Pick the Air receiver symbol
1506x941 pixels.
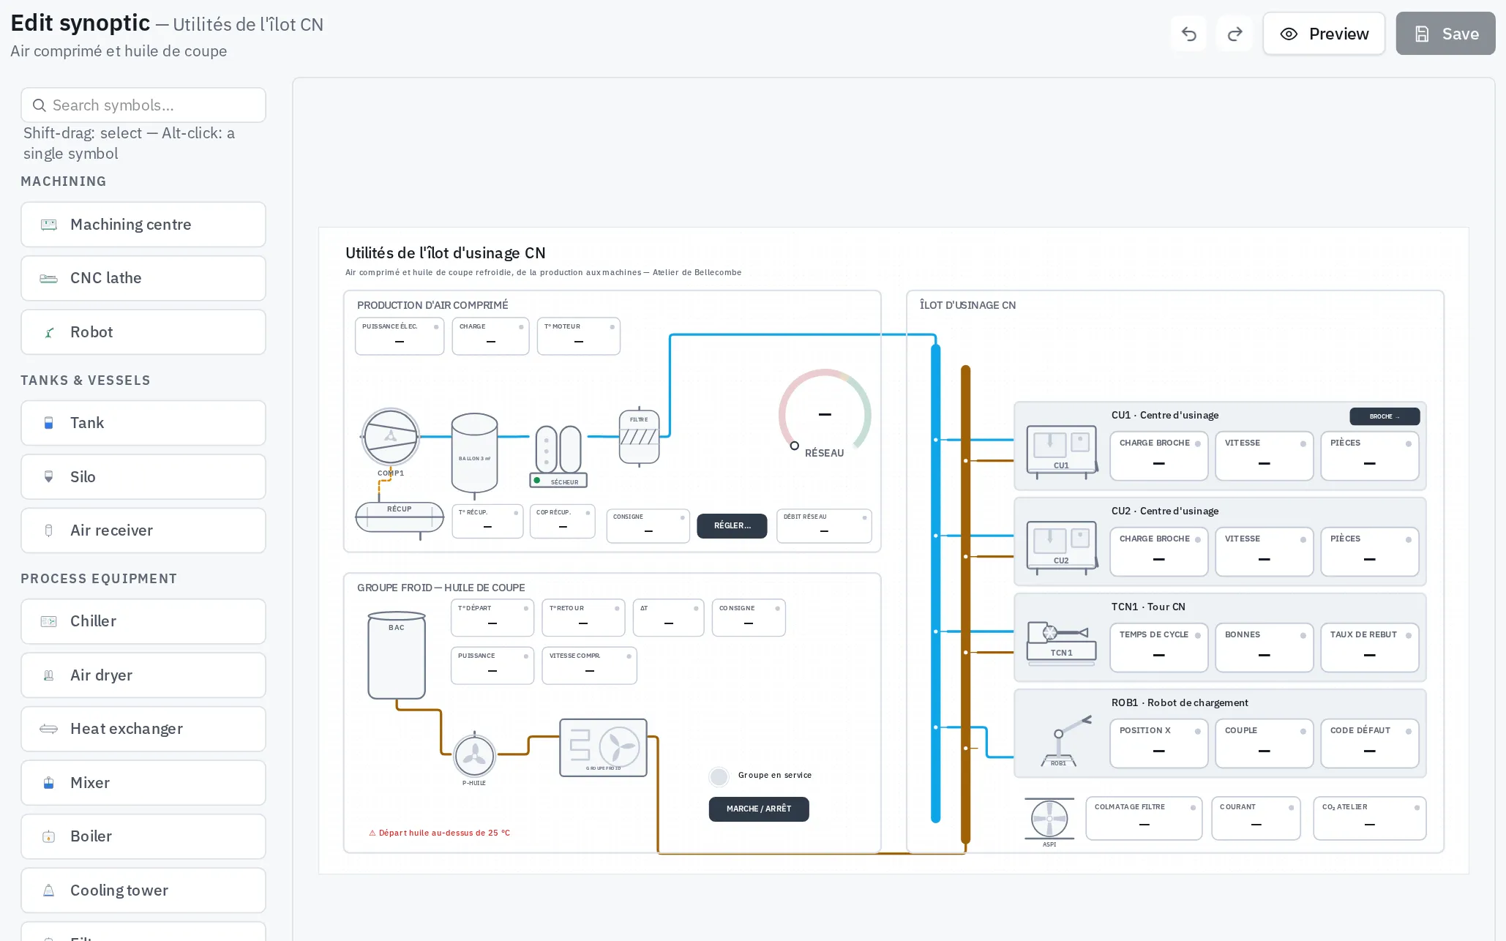click(143, 531)
